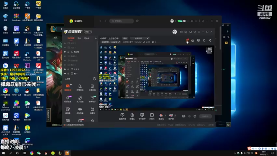Image resolution: width=277 pixels, height=156 pixels.
Task: Open the 弹幕助手 tool
Action: click(x=68, y=87)
